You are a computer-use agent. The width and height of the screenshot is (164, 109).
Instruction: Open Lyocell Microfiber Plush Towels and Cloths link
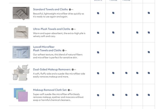(x=47, y=49)
